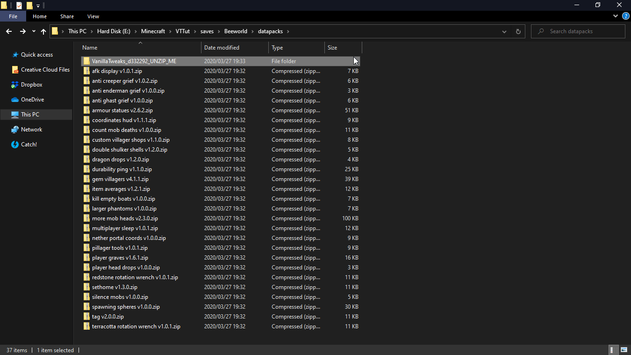Select the double shulker shells v1.2.0.zip icon

(86, 150)
